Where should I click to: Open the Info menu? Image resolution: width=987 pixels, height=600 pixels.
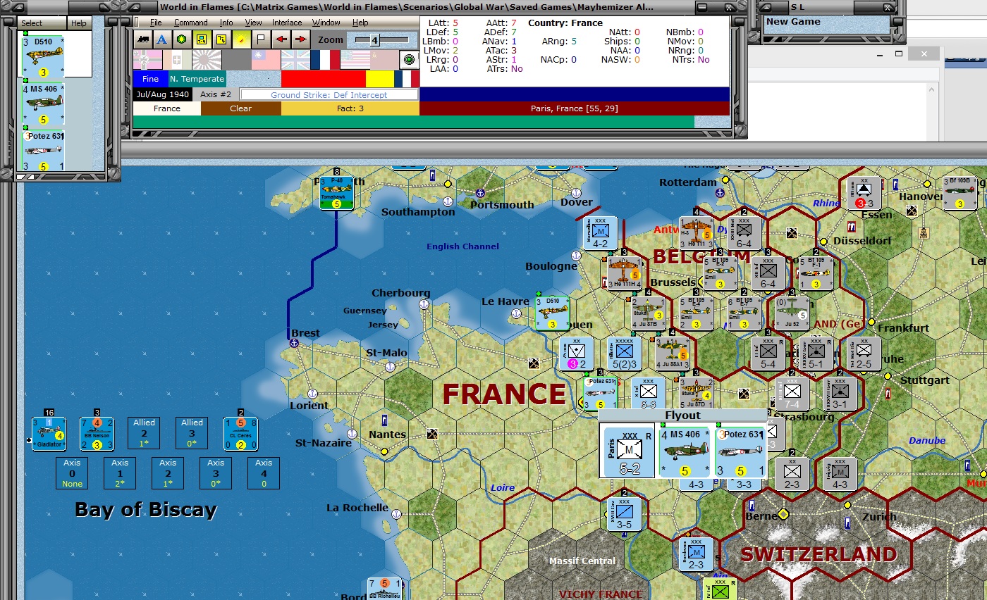pos(226,23)
